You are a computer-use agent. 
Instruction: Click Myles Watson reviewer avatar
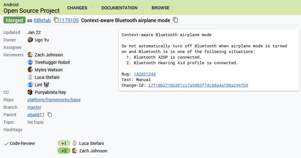[30, 70]
